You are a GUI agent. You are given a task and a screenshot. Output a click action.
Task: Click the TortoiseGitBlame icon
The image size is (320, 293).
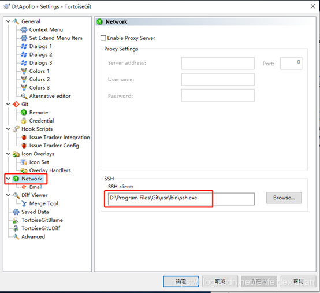[x=16, y=220]
